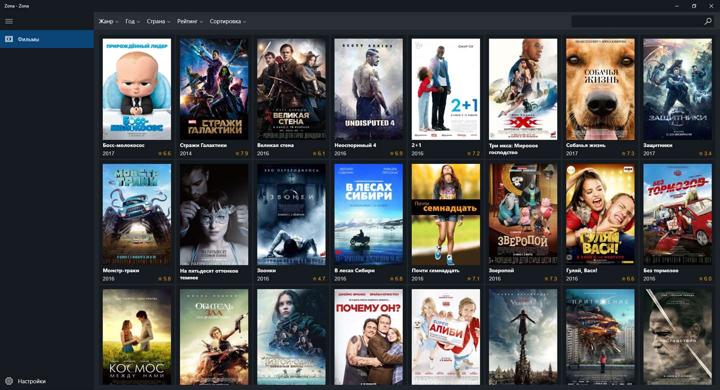Click the title text 'Великая стена'

275,145
